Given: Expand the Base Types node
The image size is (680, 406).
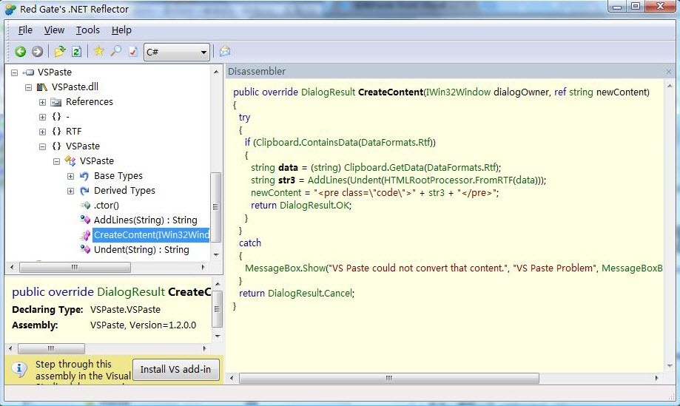Looking at the screenshot, I should pyautogui.click(x=71, y=176).
